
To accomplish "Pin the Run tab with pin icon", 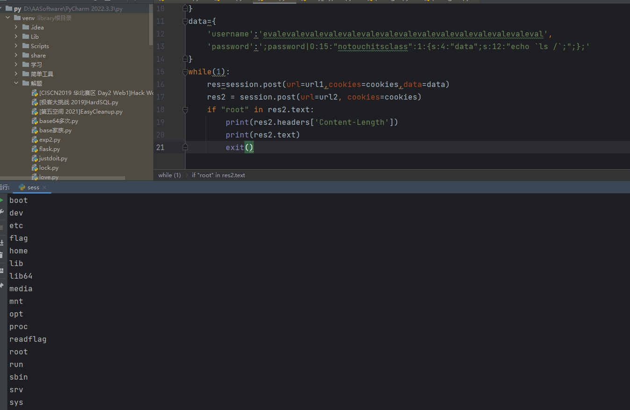I will (x=2, y=285).
